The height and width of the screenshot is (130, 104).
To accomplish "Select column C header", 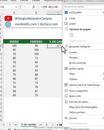I will 55,12.
